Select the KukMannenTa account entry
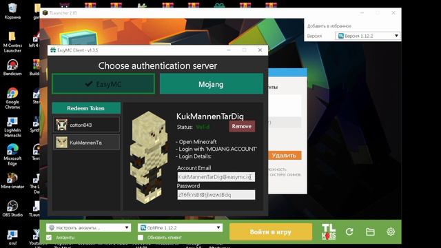 pos(86,143)
